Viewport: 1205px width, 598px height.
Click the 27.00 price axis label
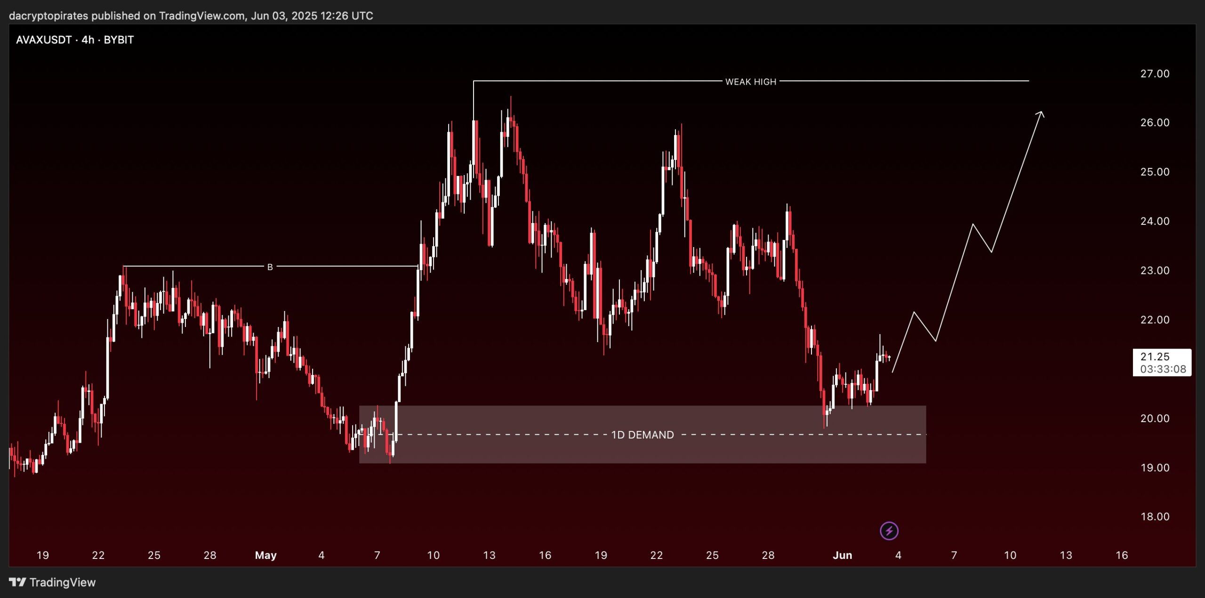click(x=1154, y=74)
